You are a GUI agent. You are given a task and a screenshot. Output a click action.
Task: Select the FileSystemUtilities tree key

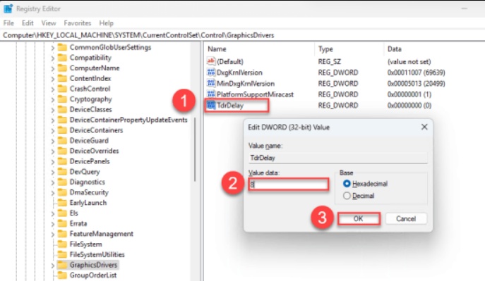point(97,254)
